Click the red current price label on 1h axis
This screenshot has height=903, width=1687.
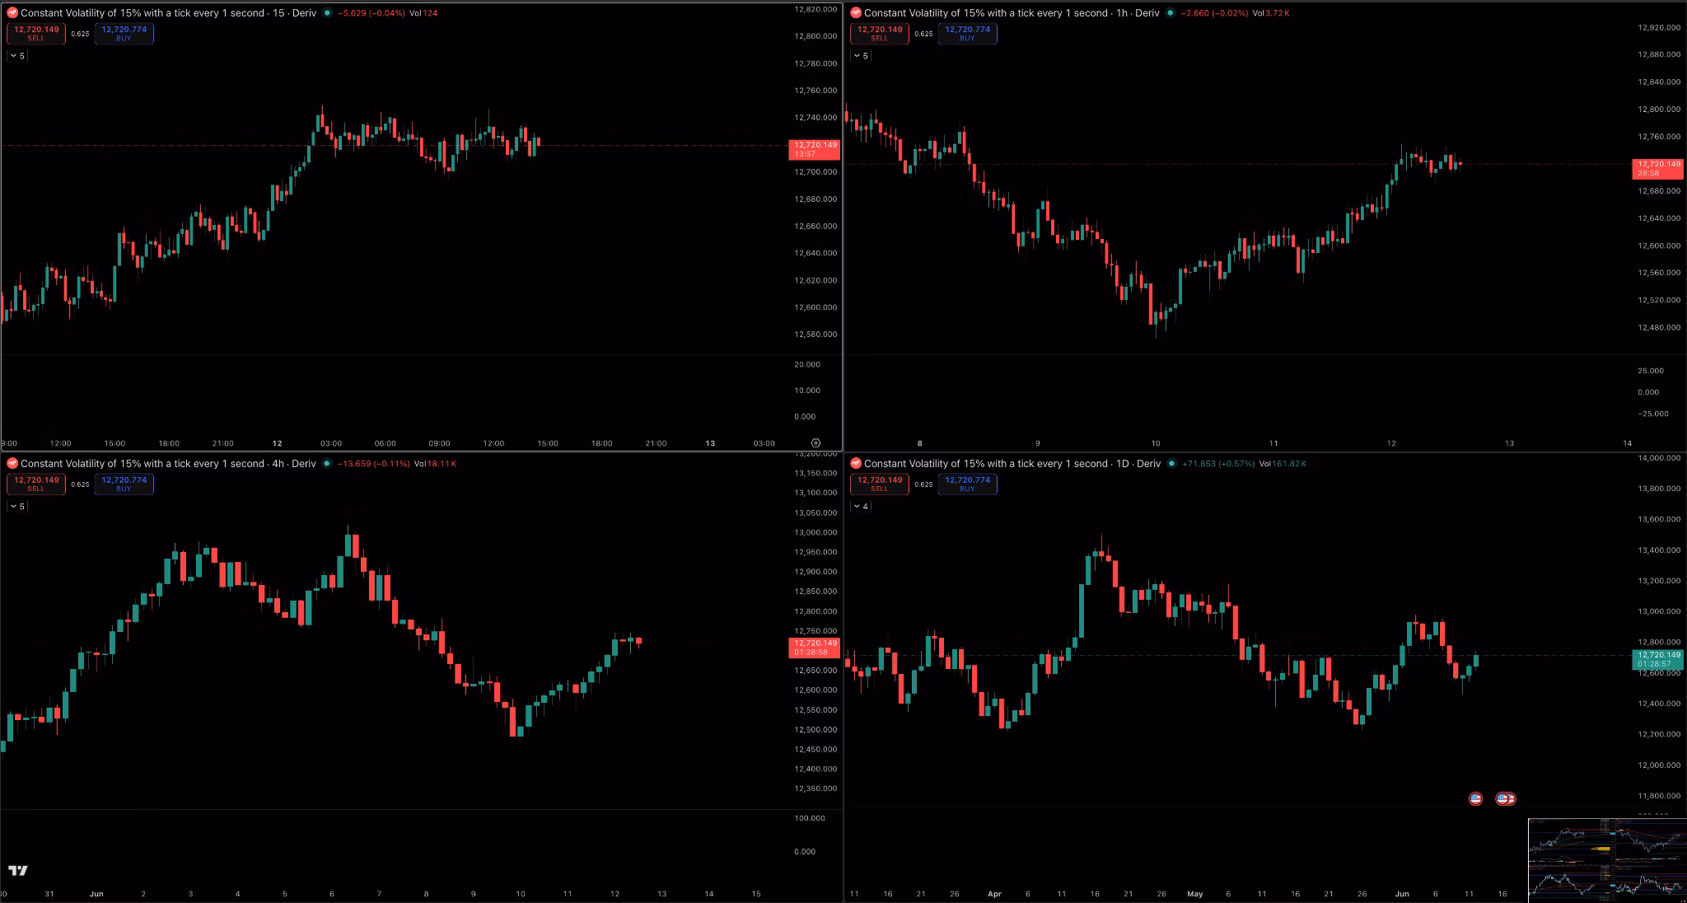(x=1659, y=169)
